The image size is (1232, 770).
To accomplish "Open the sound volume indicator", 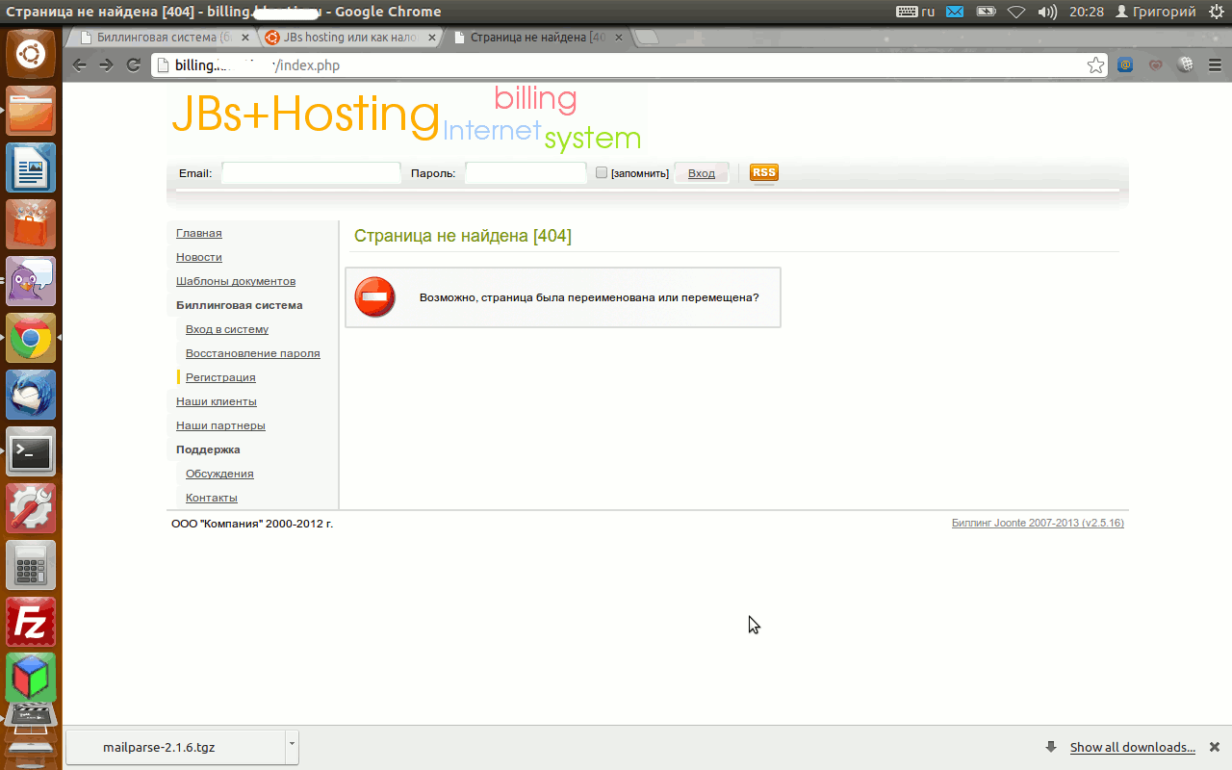I will point(1047,12).
